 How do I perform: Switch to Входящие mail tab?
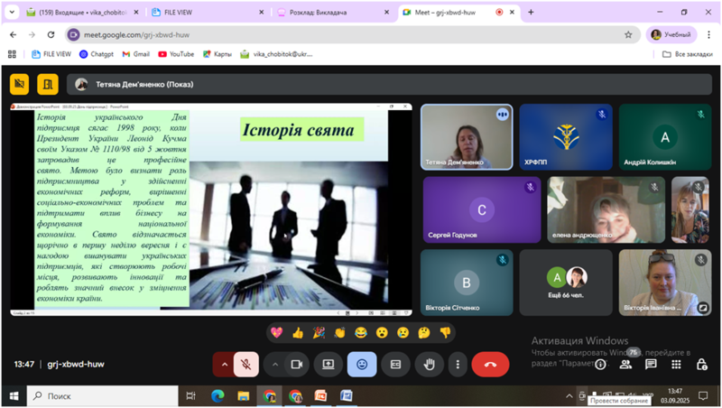(x=83, y=13)
